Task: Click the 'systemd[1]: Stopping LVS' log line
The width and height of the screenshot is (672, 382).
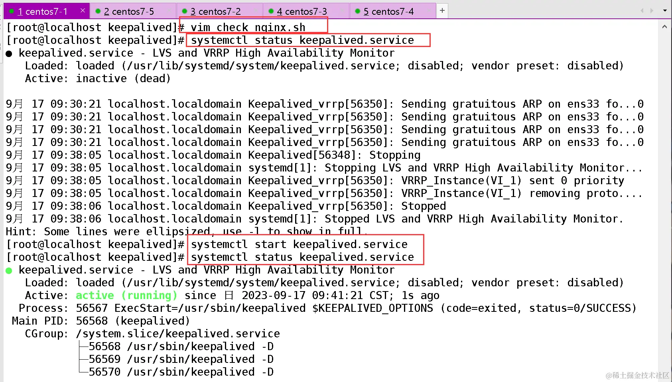Action: [x=324, y=168]
